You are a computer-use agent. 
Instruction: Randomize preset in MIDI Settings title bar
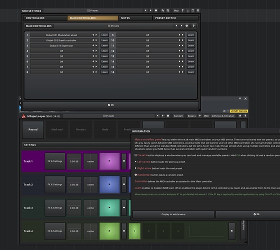[x=156, y=10]
